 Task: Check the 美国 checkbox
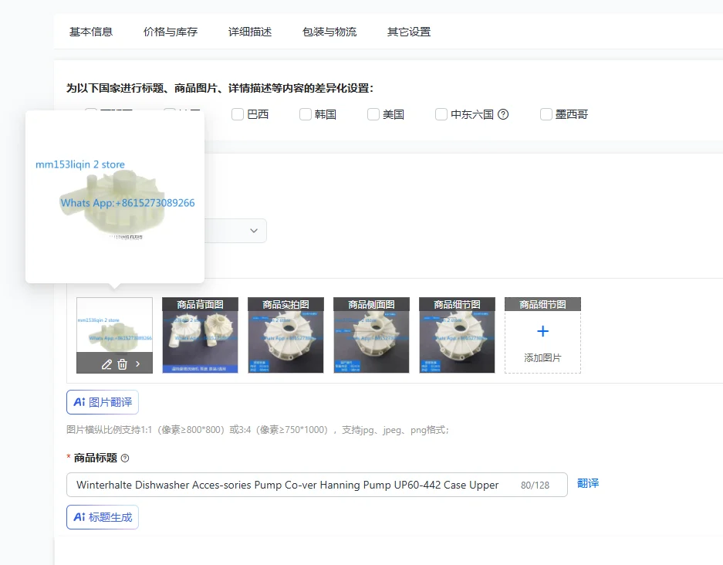[373, 114]
